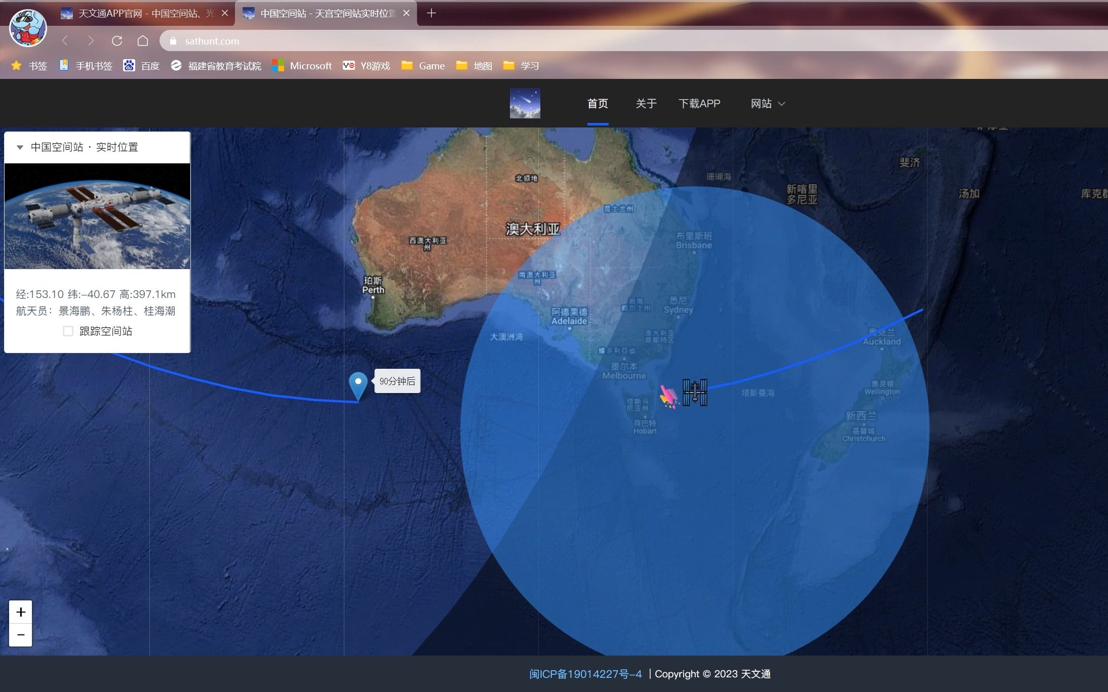1108x692 pixels.
Task: Click the browser back arrow
Action: pyautogui.click(x=65, y=41)
